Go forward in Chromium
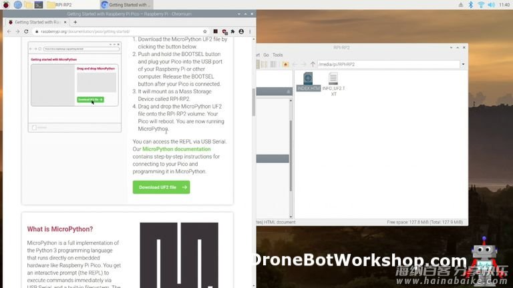The width and height of the screenshot is (513, 288). [x=17, y=31]
